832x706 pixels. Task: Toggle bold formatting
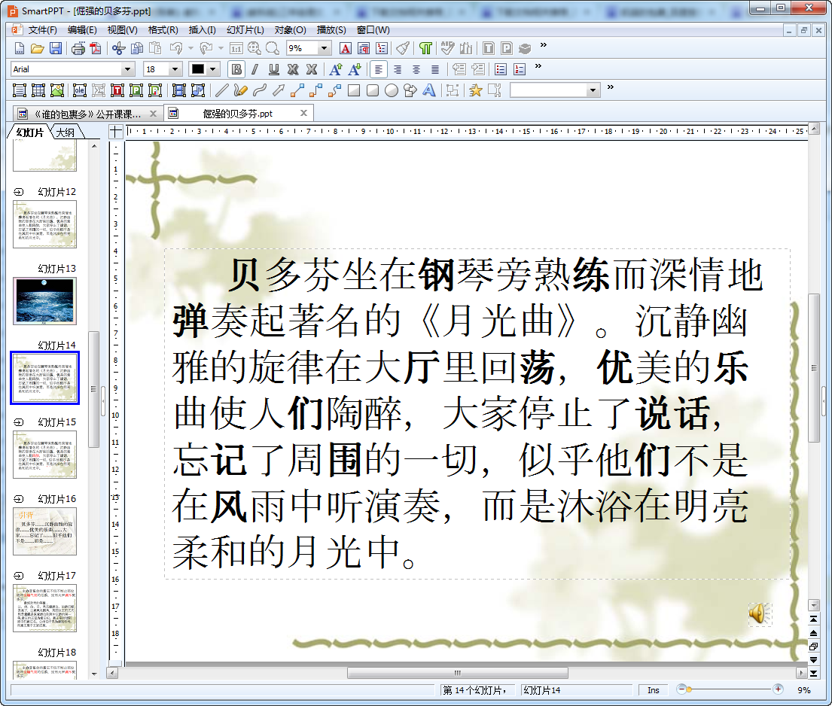(236, 69)
